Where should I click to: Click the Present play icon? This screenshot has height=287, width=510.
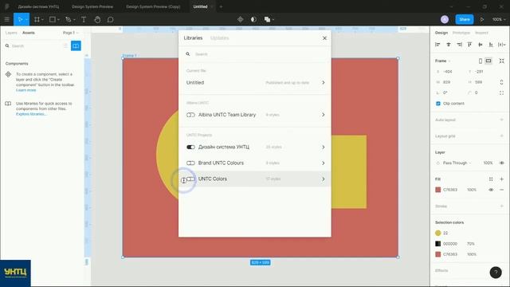(x=481, y=19)
